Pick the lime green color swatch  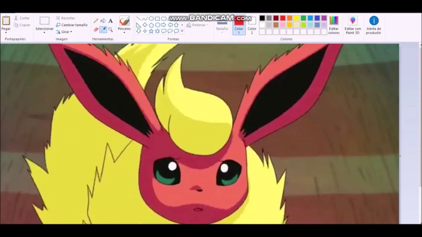pos(303,25)
